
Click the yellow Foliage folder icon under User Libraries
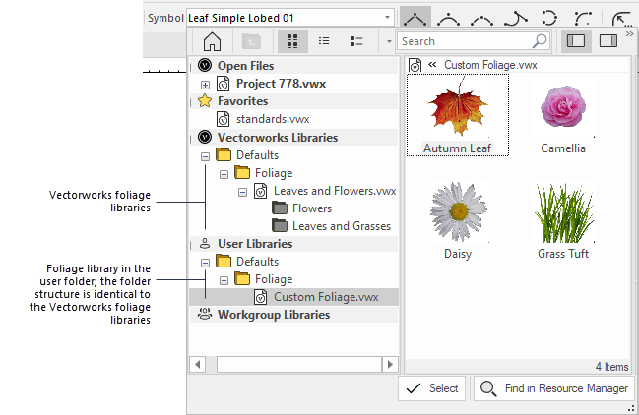tap(242, 278)
